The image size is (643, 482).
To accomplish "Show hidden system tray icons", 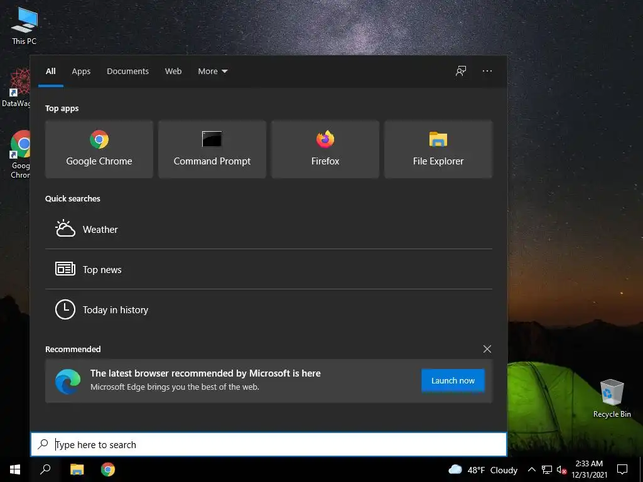I will pyautogui.click(x=531, y=469).
